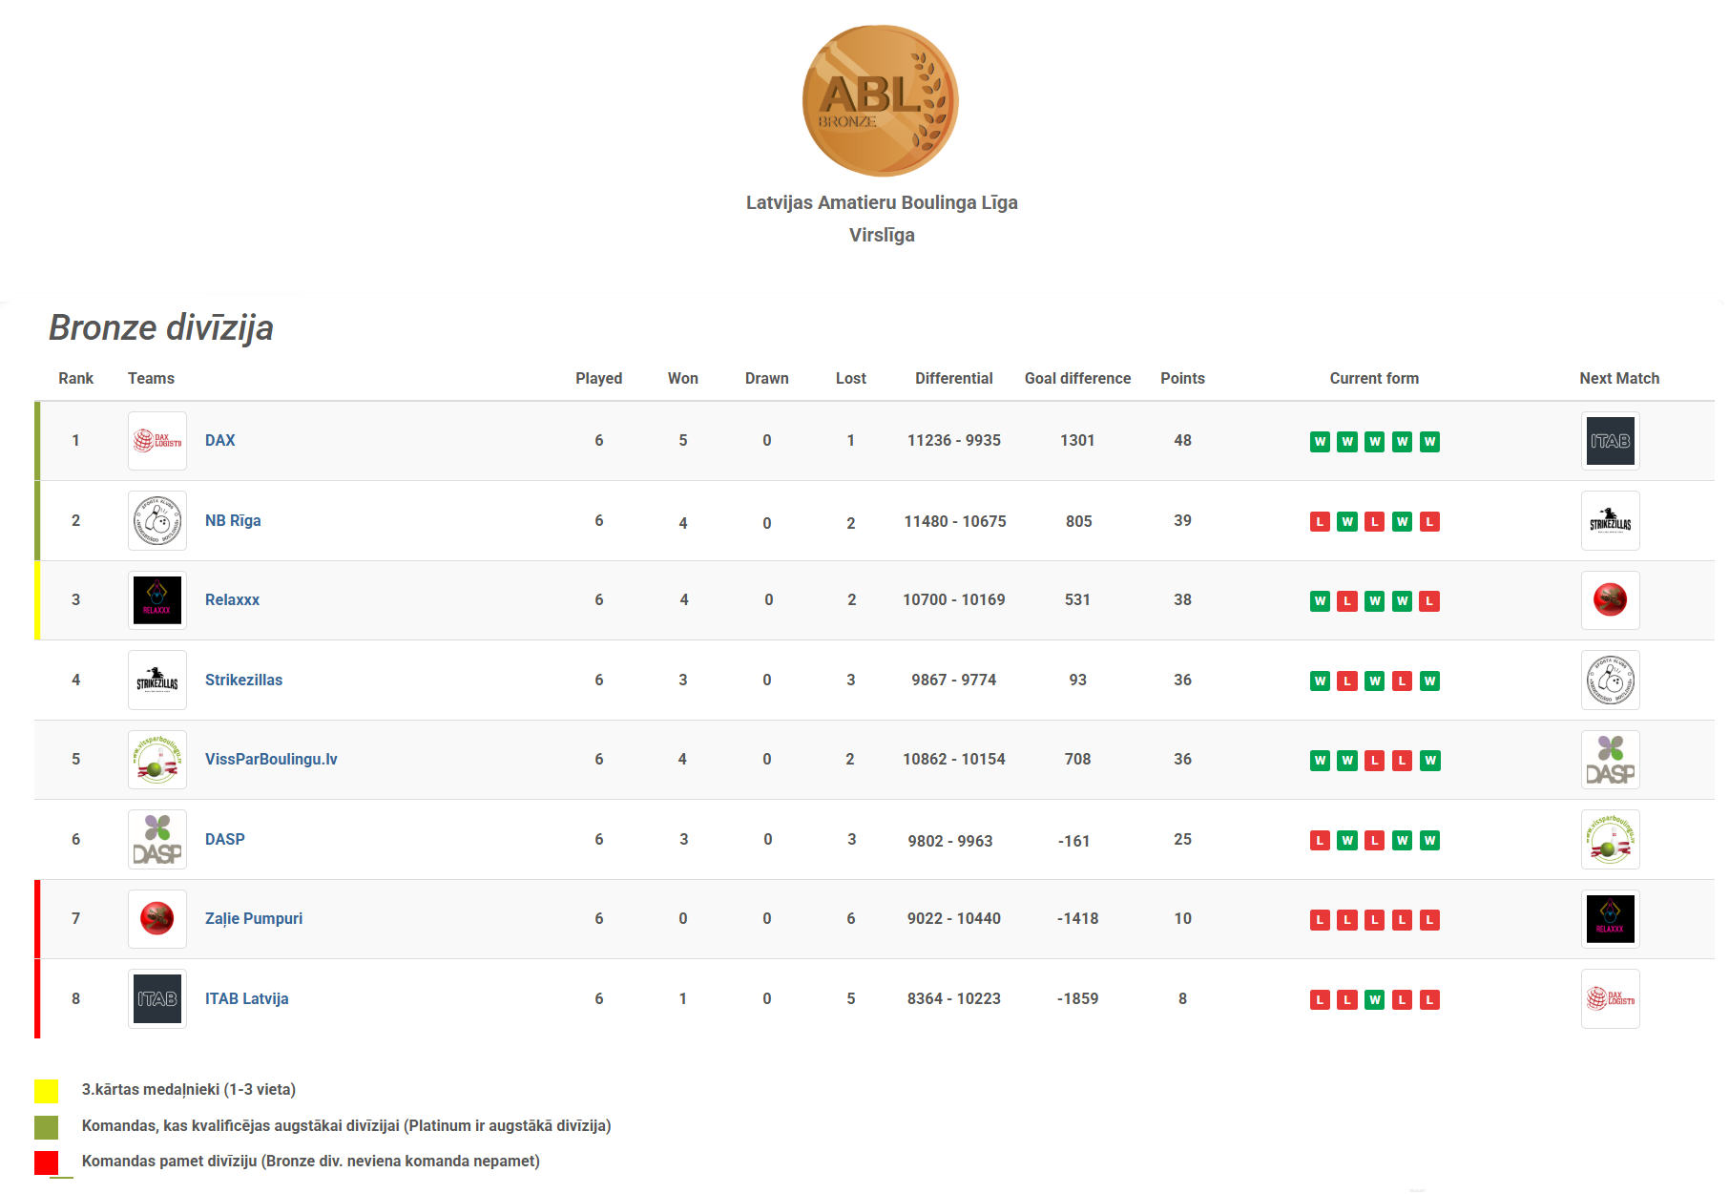This screenshot has width=1729, height=1194.
Task: Click the ITAB Latvija logo in Teams column
Action: point(157,999)
